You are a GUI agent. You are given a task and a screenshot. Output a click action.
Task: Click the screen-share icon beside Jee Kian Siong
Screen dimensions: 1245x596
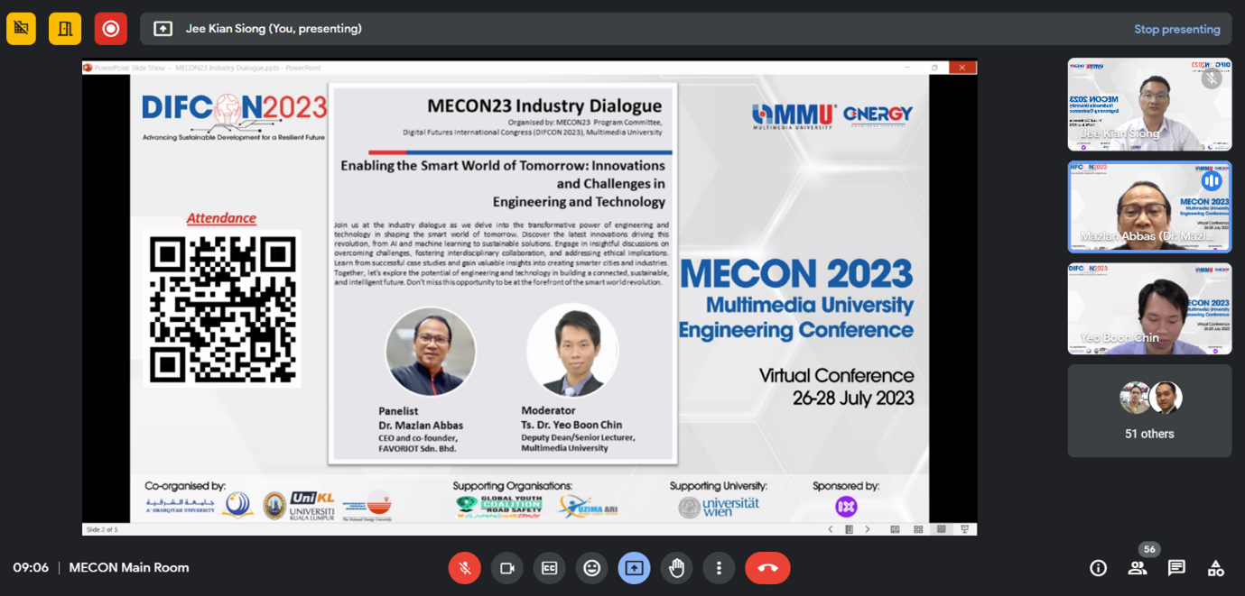point(163,29)
